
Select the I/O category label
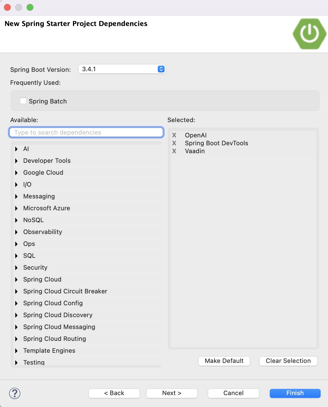pos(27,185)
